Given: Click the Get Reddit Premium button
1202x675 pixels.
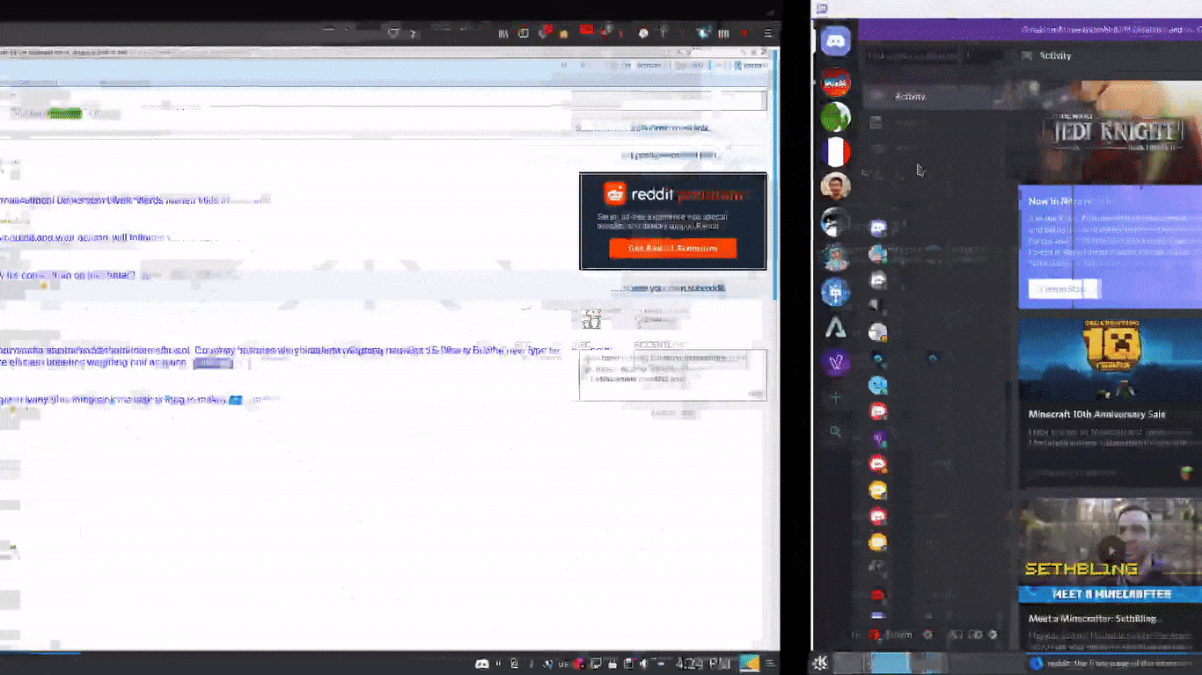Looking at the screenshot, I should [673, 248].
